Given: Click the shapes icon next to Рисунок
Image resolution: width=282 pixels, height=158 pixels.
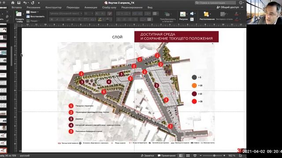Looking at the screenshot, I should (192, 14).
